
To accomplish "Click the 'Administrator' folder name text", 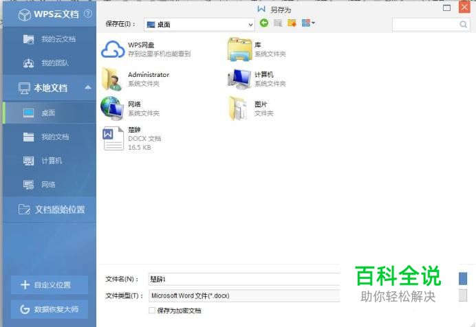I will pyautogui.click(x=149, y=75).
